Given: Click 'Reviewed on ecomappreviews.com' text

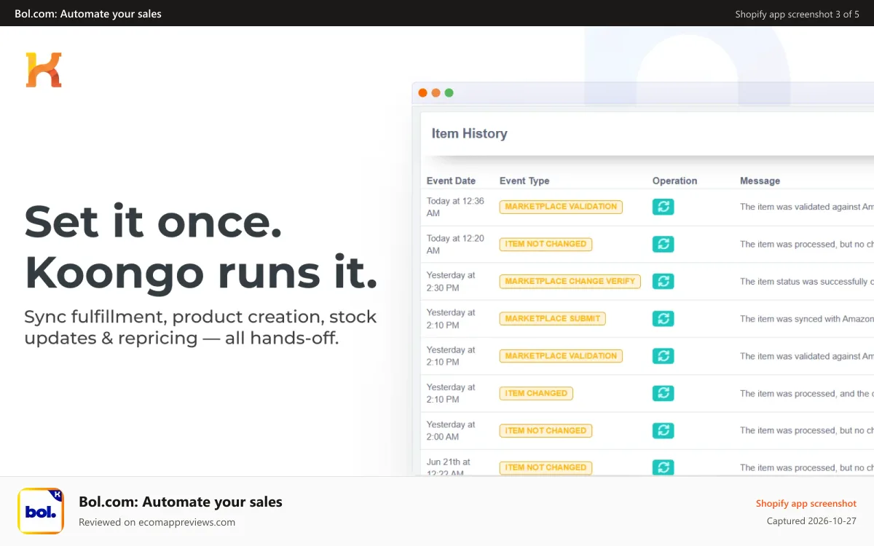Looking at the screenshot, I should click(157, 522).
